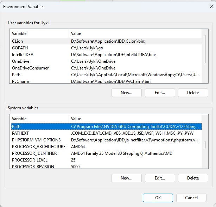216x207 pixels.
Task: Click the IntelliJ IDEA\bin; value cell
Action: pos(113,55)
